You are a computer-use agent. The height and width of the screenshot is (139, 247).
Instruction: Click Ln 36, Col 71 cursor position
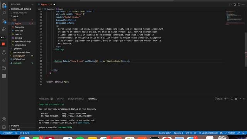pyautogui.click(x=165, y=133)
